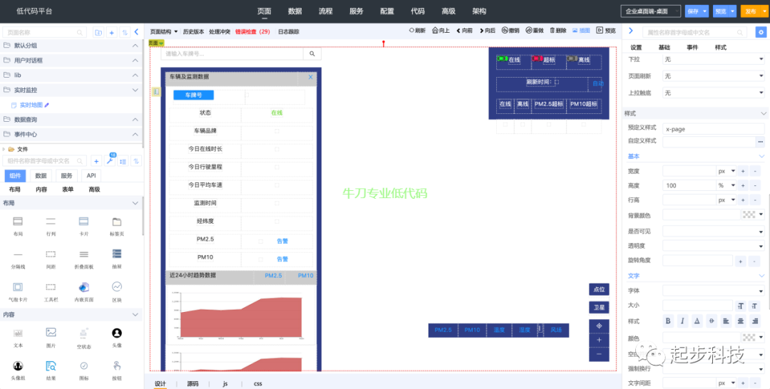
Task: Select the 折叠面板 collapse panel component
Action: click(84, 254)
